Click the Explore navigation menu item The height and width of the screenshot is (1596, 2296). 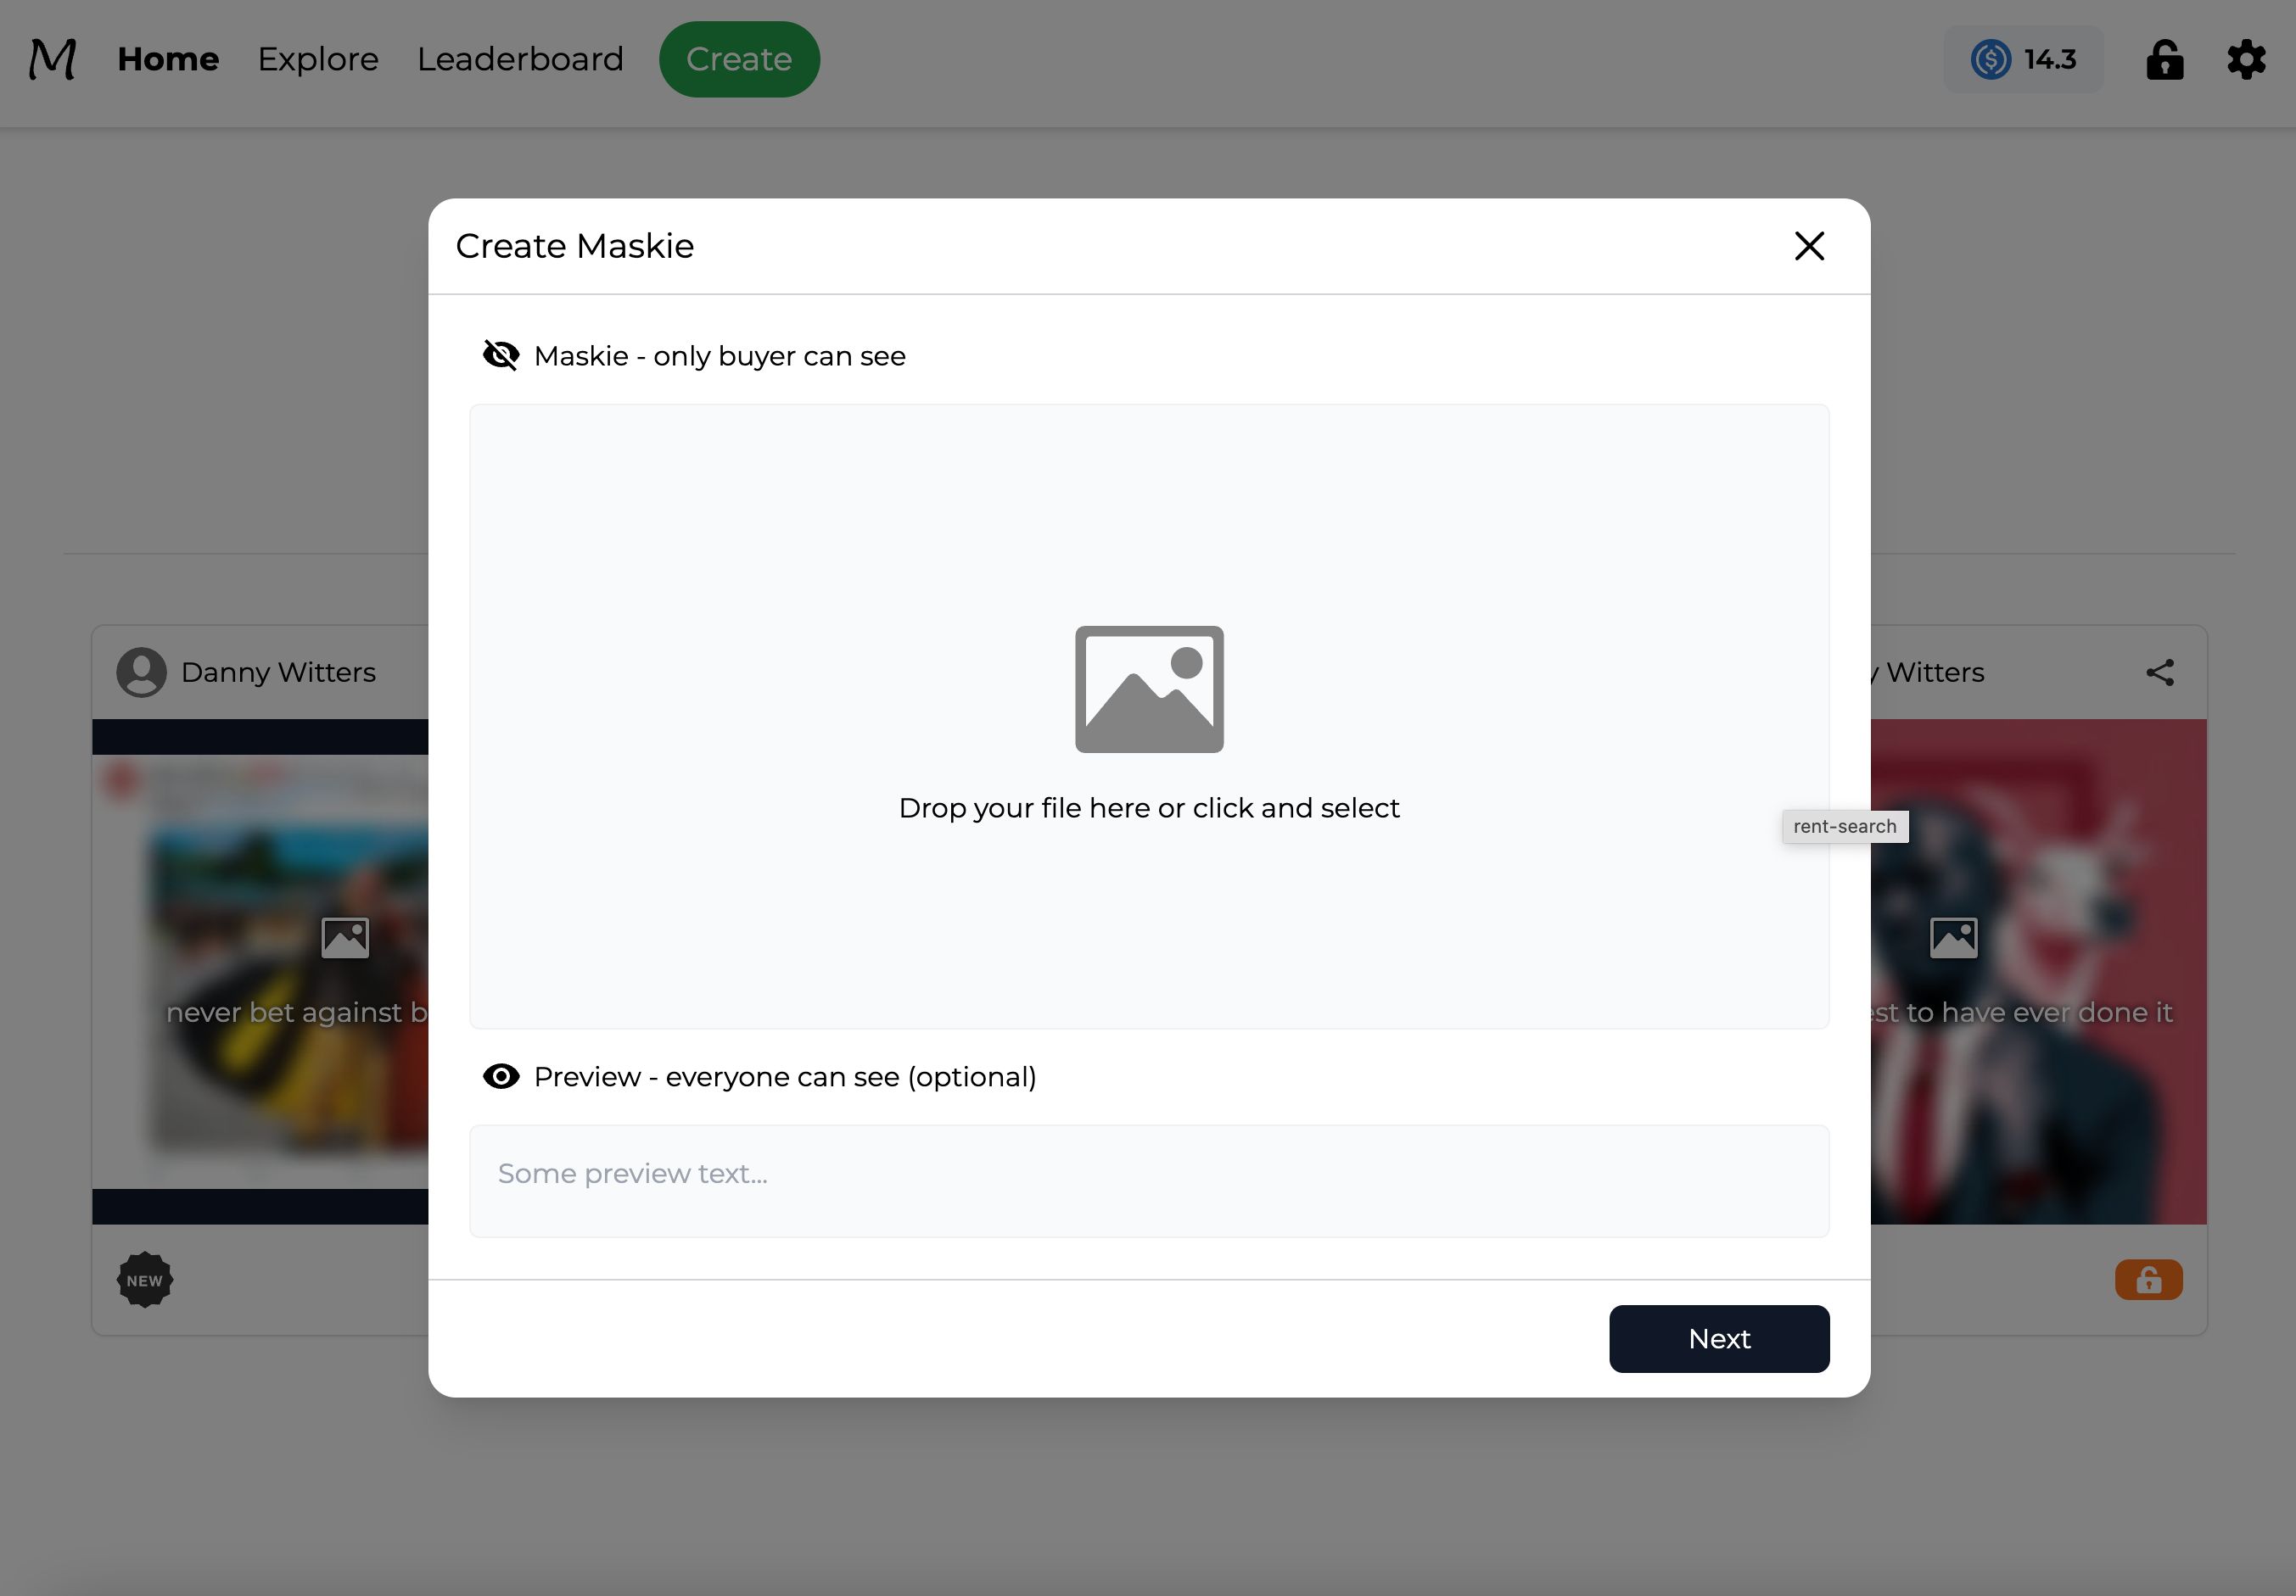[x=317, y=58]
